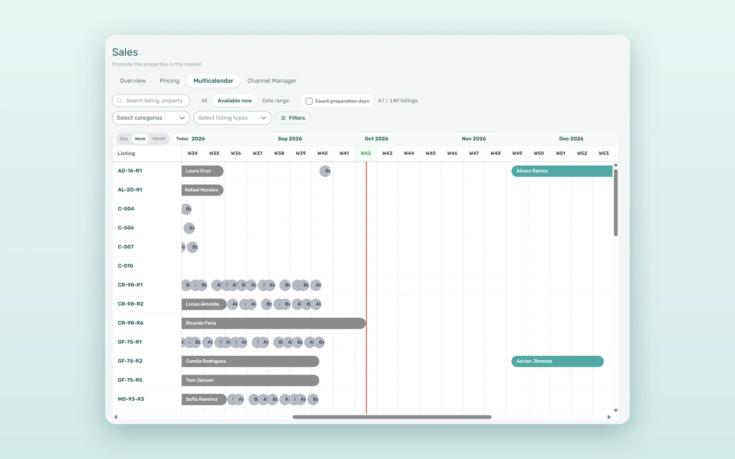Open the Ricardo Faria booking bar
The image size is (735, 459).
[273, 323]
